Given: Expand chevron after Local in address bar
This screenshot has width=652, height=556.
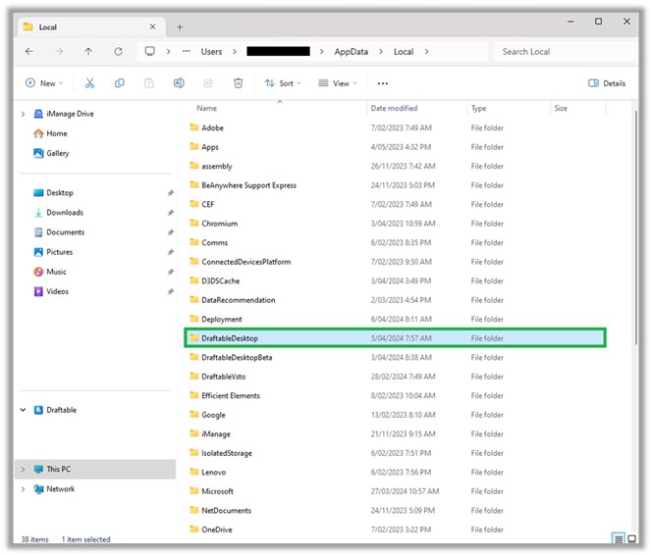Looking at the screenshot, I should coord(426,52).
